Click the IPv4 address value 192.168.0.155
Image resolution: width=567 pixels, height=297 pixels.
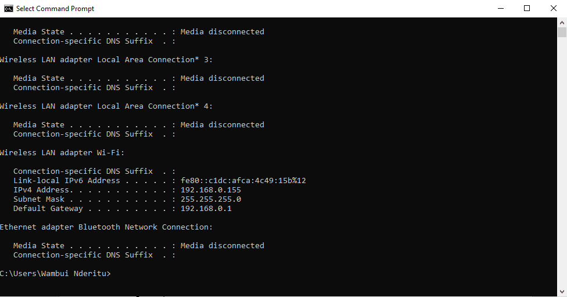pyautogui.click(x=211, y=190)
